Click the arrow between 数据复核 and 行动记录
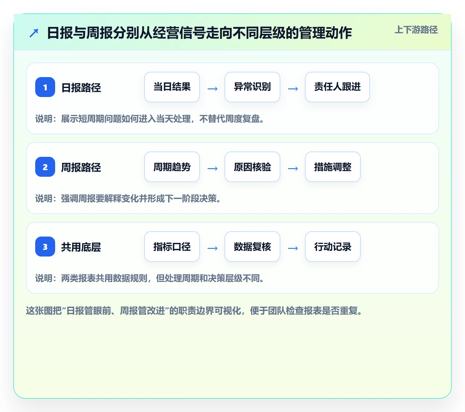465x412 pixels. click(293, 248)
